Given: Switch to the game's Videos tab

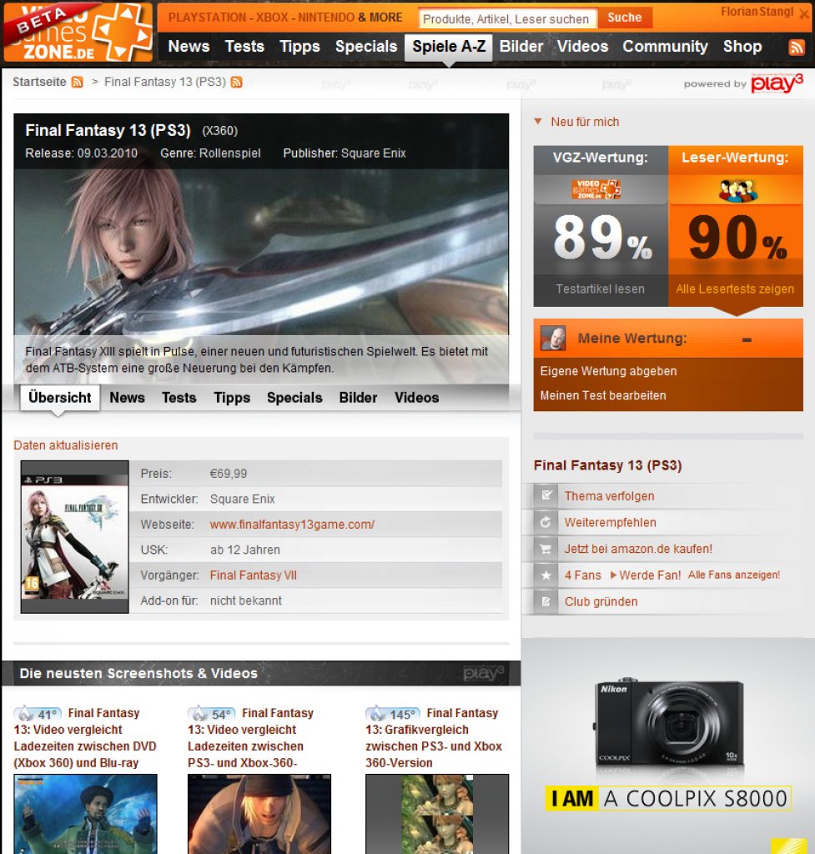Looking at the screenshot, I should point(417,398).
